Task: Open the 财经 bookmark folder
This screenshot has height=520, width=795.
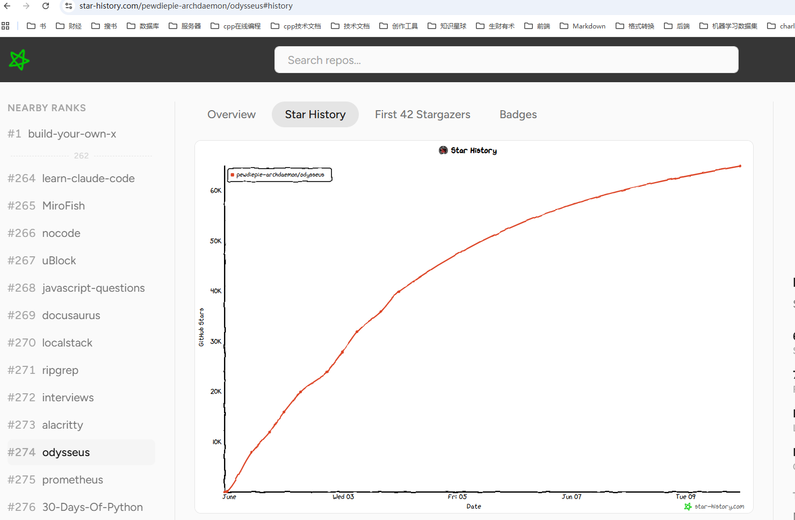Action: pyautogui.click(x=69, y=26)
